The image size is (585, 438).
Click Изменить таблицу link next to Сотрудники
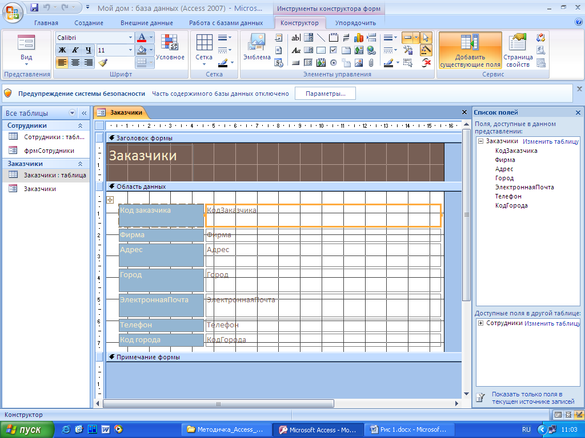click(552, 323)
